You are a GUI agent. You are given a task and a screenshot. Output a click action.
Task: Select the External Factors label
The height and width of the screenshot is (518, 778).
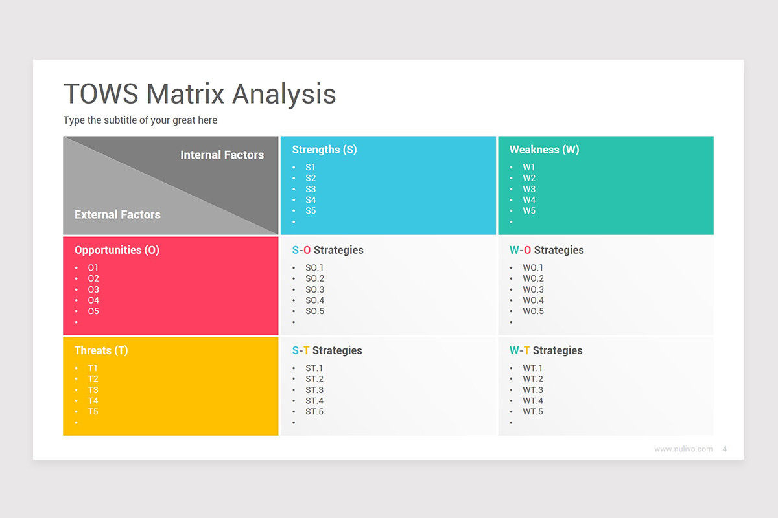(117, 214)
